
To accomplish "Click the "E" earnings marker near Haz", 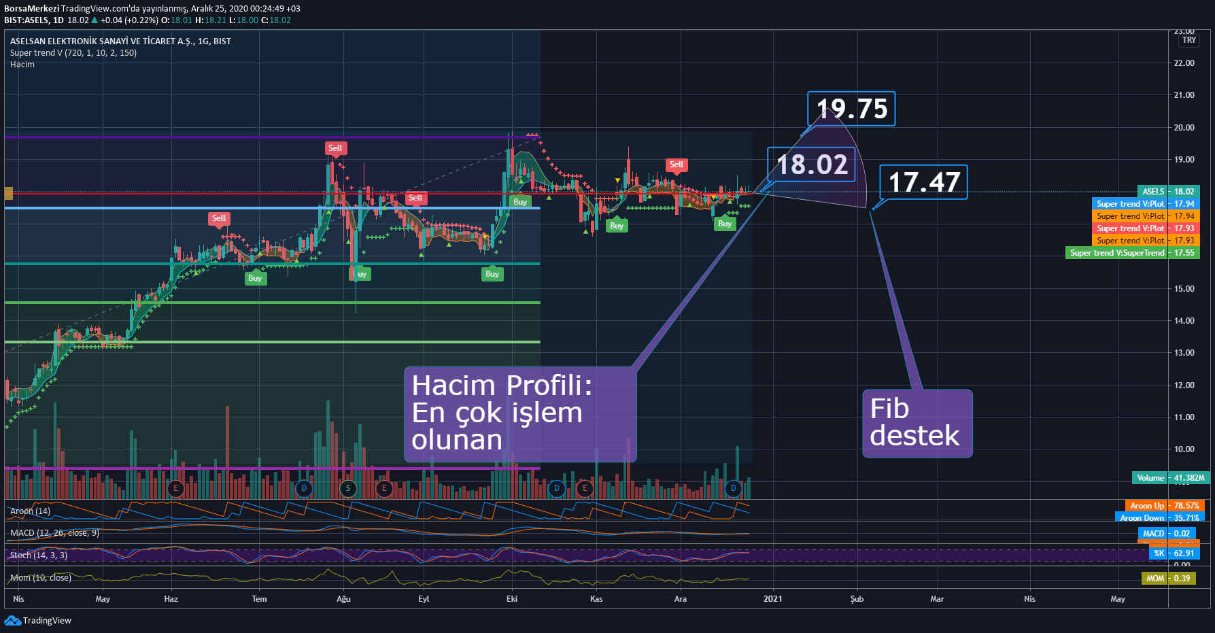I will [x=175, y=487].
